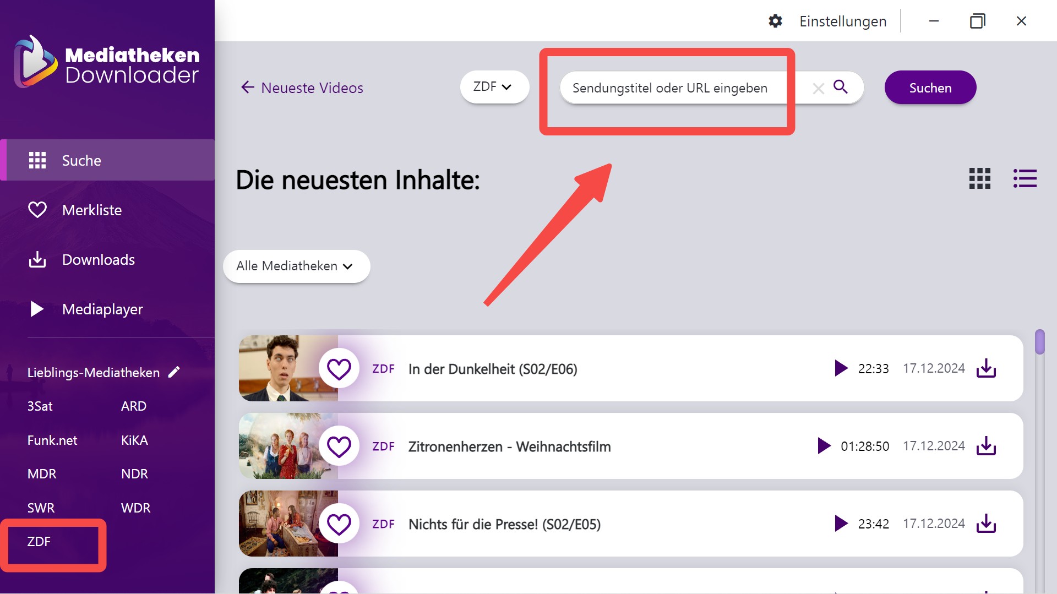Favorite Zitronenherzen - Weihnachtsfilm
1057x594 pixels.
(x=339, y=446)
